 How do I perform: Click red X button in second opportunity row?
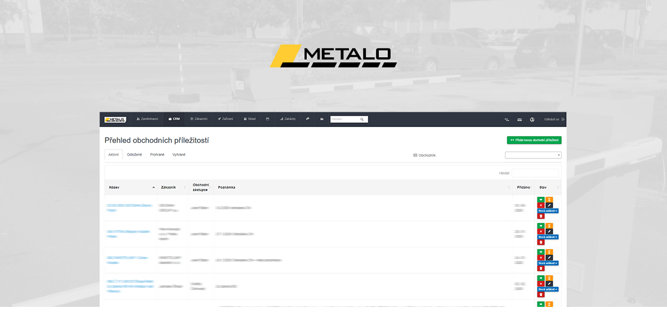[541, 231]
